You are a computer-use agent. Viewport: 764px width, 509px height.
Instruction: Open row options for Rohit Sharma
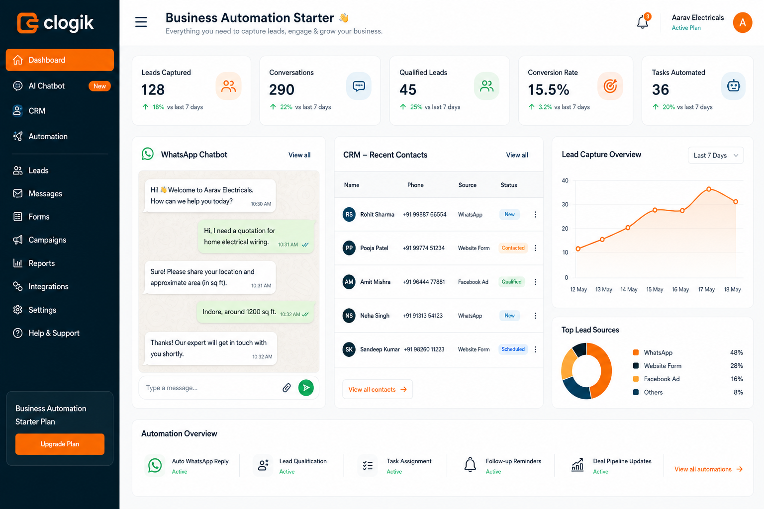click(x=535, y=214)
